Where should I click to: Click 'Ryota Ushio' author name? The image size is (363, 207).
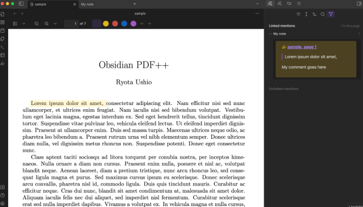(134, 82)
